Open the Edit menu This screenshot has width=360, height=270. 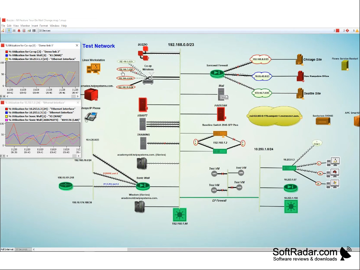point(9,26)
